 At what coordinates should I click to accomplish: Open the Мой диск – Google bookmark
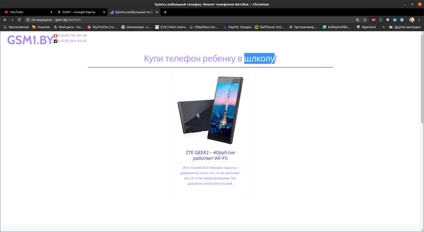point(69,27)
